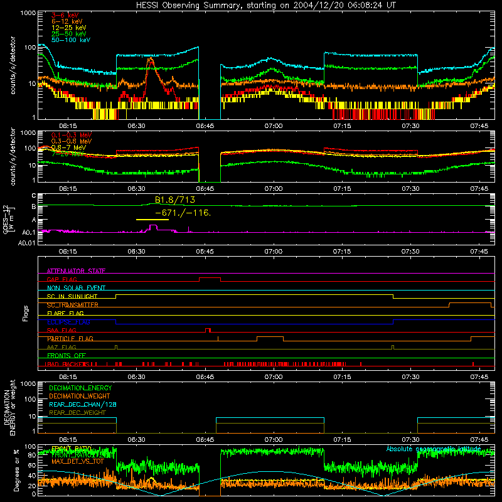Viewport: 502px width, 502px height.
Task: Select the 12-25 keV legend label
Action: tap(69, 28)
